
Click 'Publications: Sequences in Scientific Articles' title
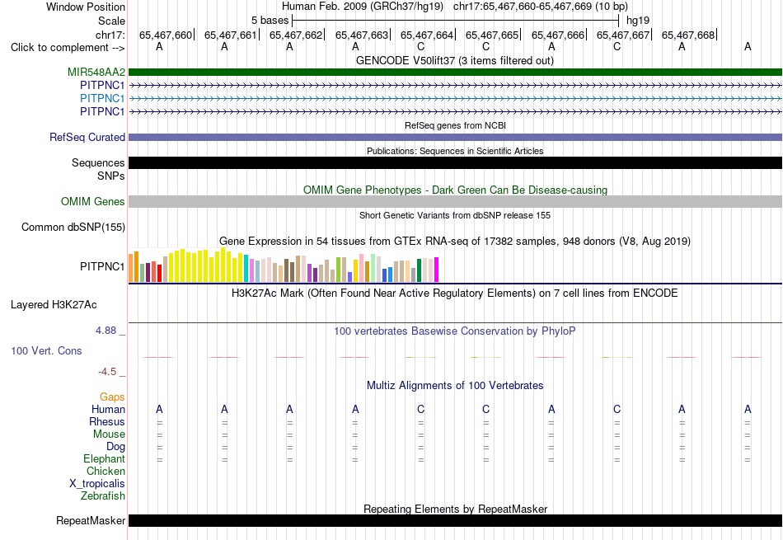pyautogui.click(x=455, y=151)
